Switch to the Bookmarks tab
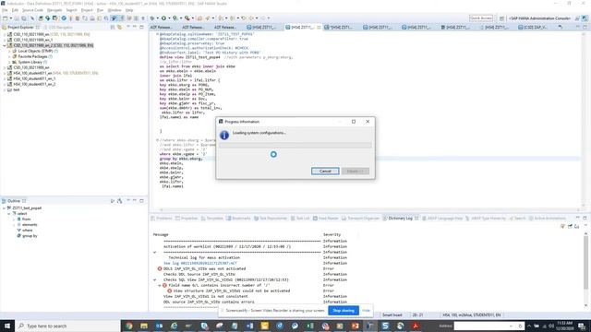The width and height of the screenshot is (591, 332). tap(238, 219)
